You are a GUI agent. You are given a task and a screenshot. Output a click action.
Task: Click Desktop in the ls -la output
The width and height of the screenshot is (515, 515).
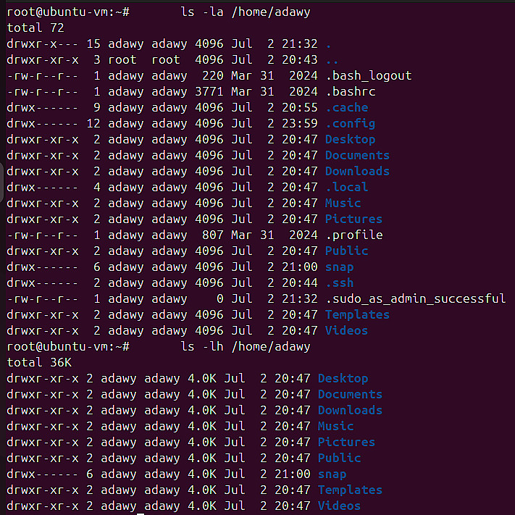(350, 140)
